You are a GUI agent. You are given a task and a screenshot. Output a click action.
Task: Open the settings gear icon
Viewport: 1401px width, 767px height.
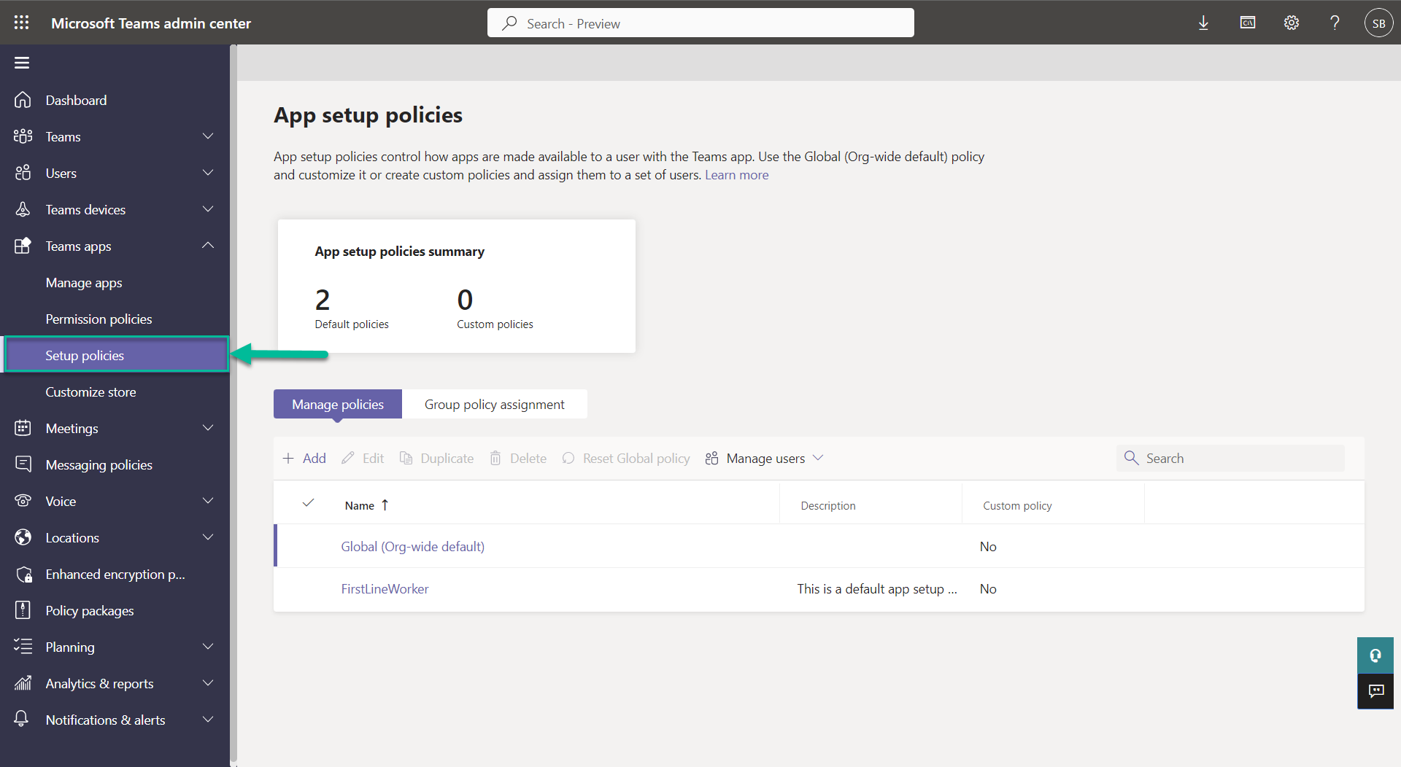(x=1292, y=23)
